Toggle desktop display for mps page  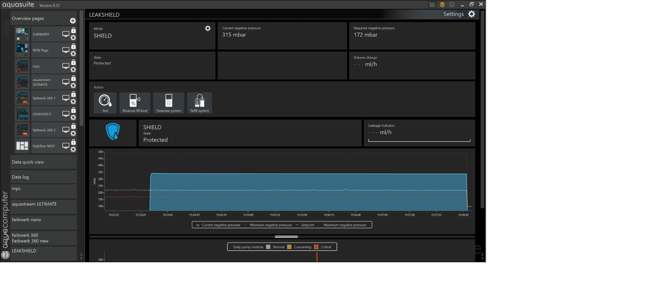click(66, 66)
